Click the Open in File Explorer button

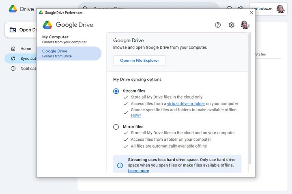pos(140,61)
